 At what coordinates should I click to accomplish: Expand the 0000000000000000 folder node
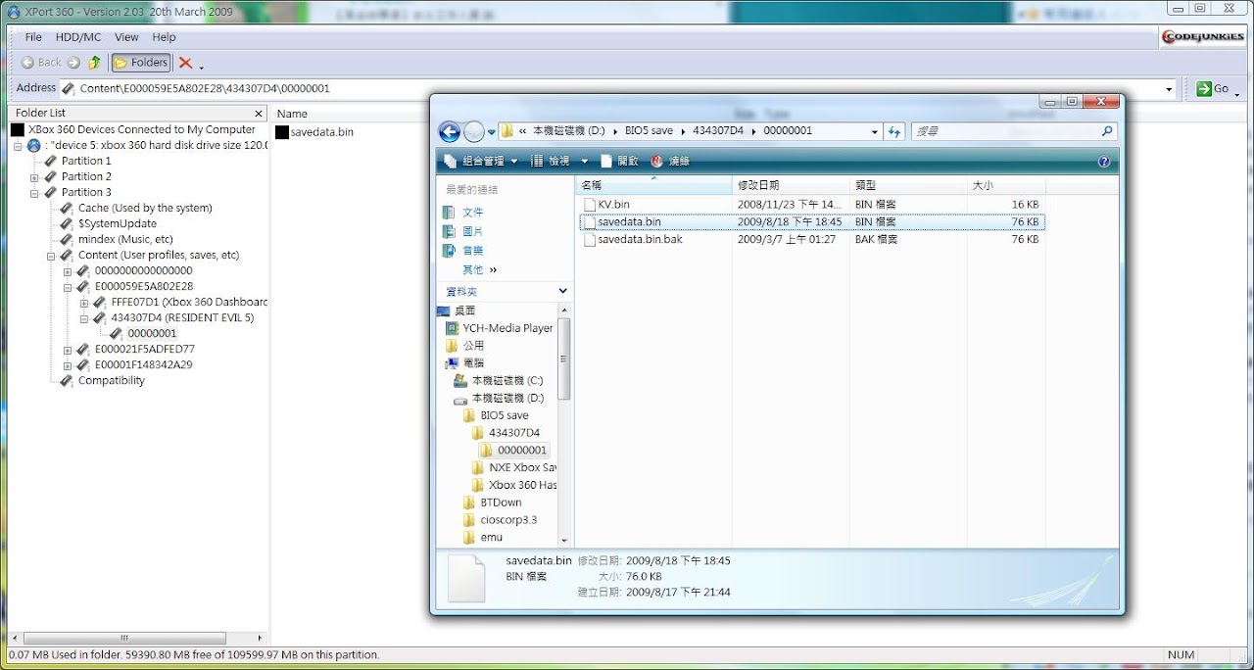coord(68,271)
